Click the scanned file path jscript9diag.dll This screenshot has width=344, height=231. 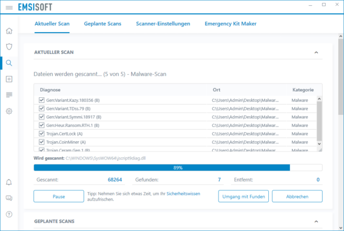pyautogui.click(x=105, y=158)
